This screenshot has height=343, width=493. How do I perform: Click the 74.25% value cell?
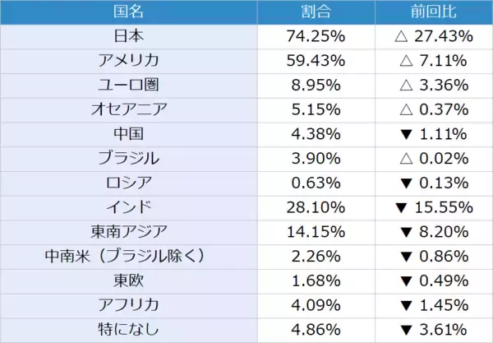click(316, 35)
